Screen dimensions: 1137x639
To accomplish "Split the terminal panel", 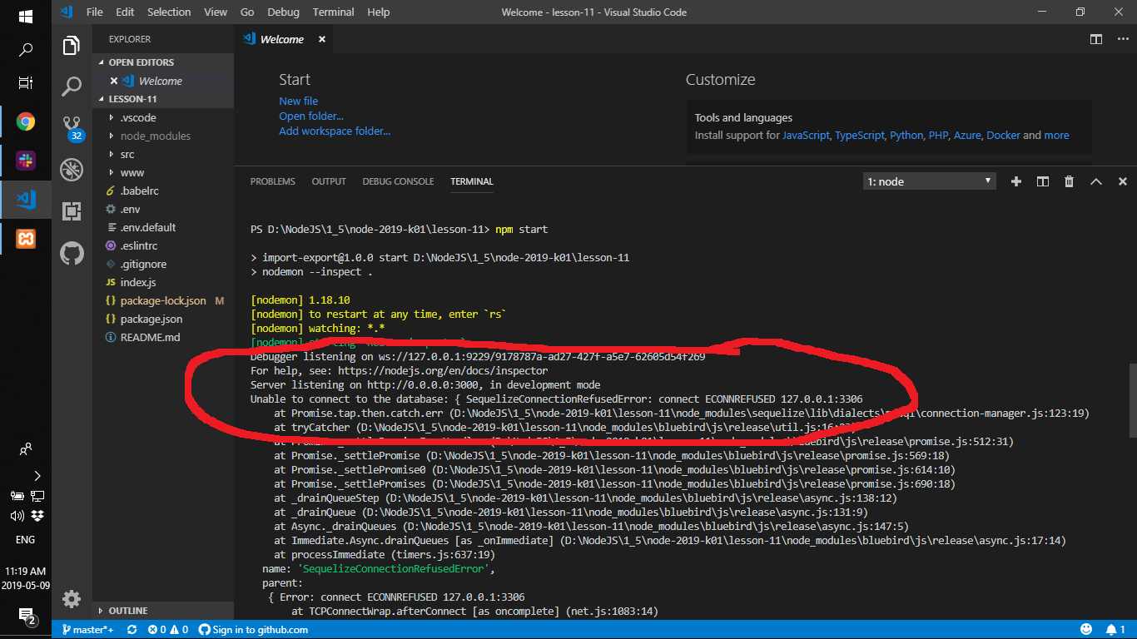I will pos(1042,181).
